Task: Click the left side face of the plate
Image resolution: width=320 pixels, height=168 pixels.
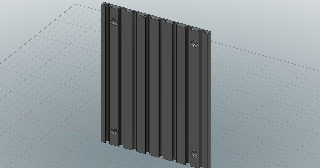Action: coord(103,75)
